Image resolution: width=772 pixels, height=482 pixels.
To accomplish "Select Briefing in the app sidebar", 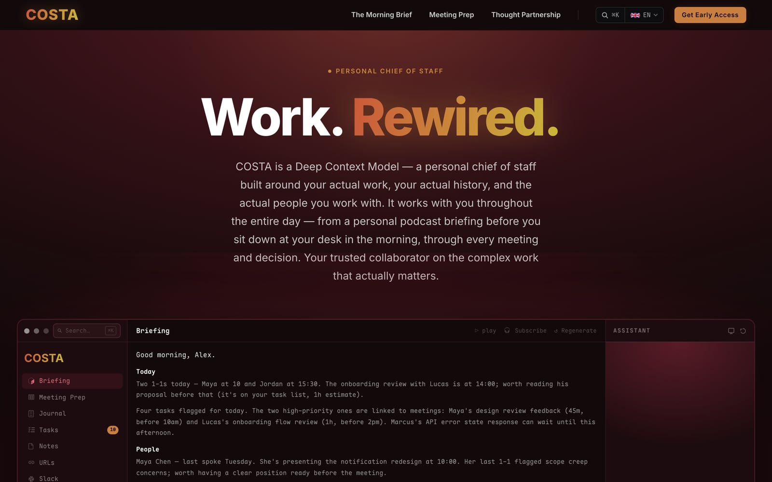I will point(72,381).
